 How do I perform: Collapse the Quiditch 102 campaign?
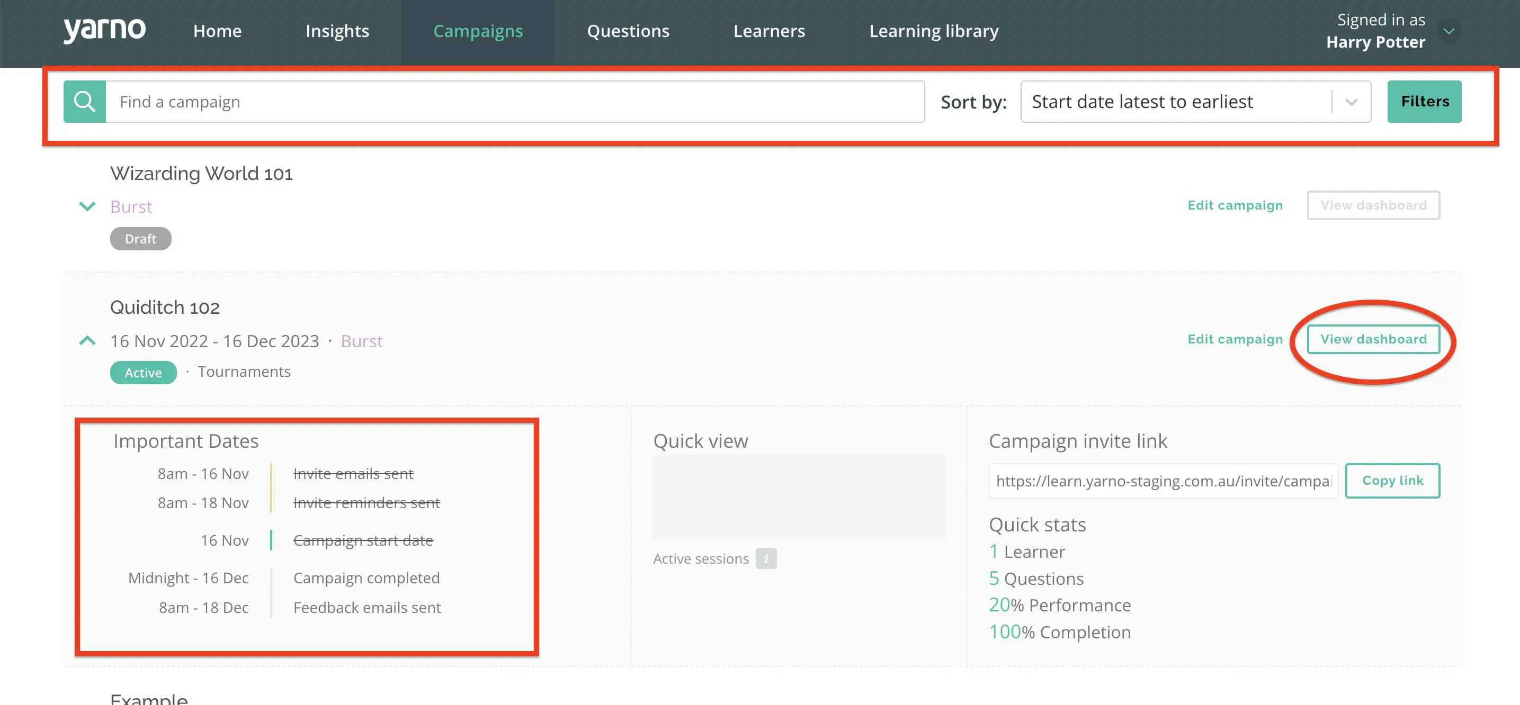click(x=87, y=341)
